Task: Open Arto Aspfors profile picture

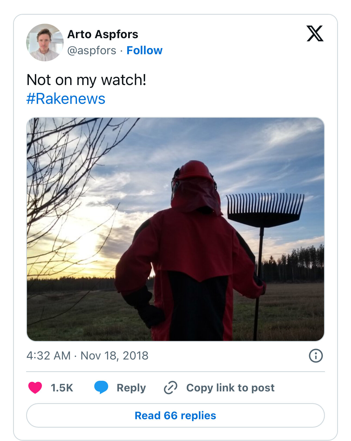Action: (x=45, y=42)
